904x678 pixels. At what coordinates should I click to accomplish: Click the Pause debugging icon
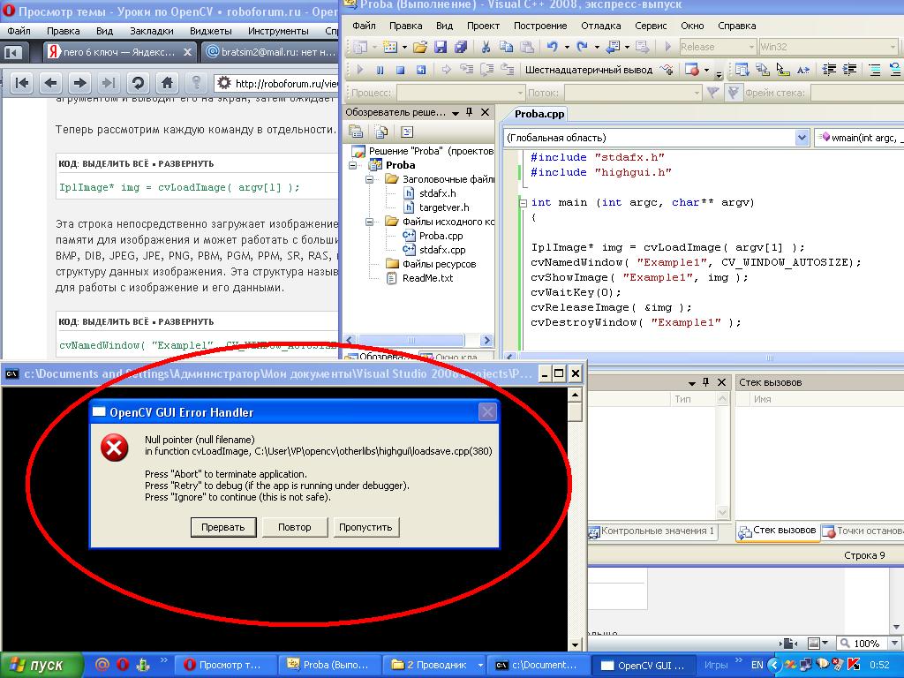click(x=380, y=70)
